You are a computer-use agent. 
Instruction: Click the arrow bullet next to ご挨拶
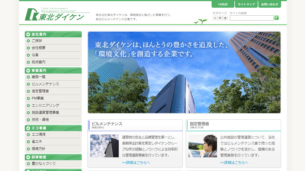click(28, 40)
